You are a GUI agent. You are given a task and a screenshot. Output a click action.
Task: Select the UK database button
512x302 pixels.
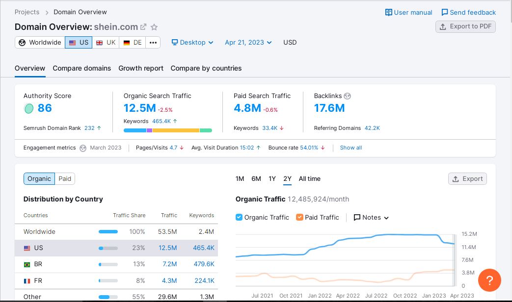tap(106, 42)
